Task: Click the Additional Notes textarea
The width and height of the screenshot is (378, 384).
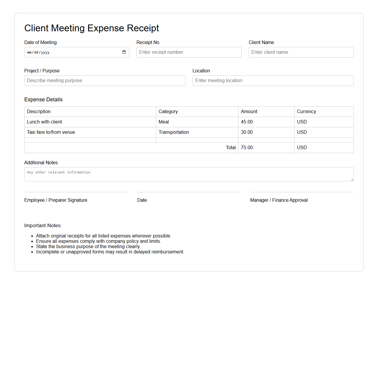Action: (x=189, y=174)
